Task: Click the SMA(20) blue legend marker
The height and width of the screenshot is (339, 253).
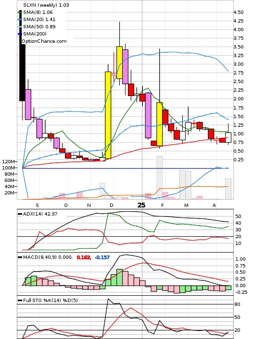Action: point(20,20)
